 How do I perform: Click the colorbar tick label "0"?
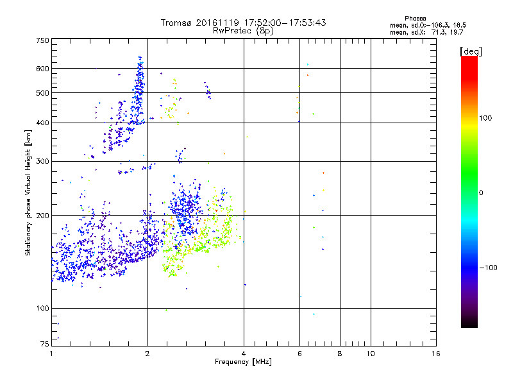click(x=481, y=193)
